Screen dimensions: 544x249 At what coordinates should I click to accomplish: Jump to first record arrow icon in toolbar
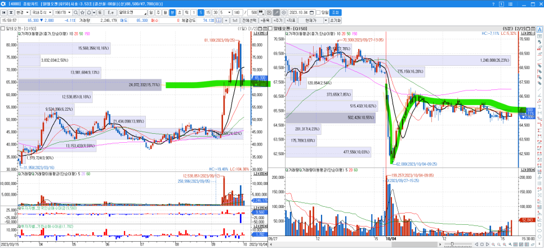pyautogui.click(x=4, y=12)
